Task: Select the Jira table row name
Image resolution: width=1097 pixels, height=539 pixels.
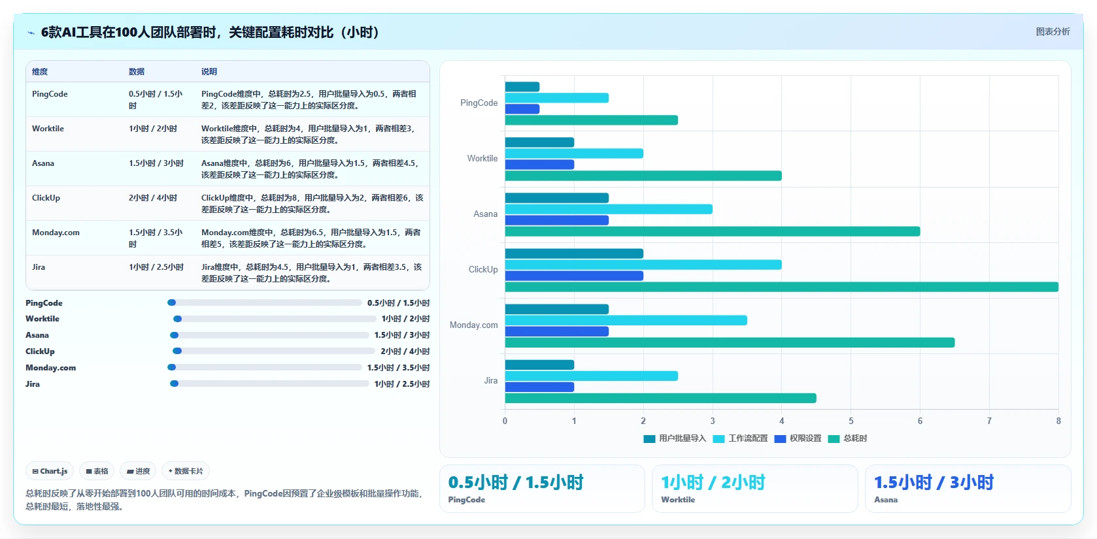Action: coord(39,267)
